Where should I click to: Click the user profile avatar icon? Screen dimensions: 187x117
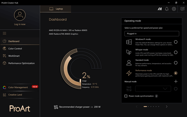(x=20, y=15)
